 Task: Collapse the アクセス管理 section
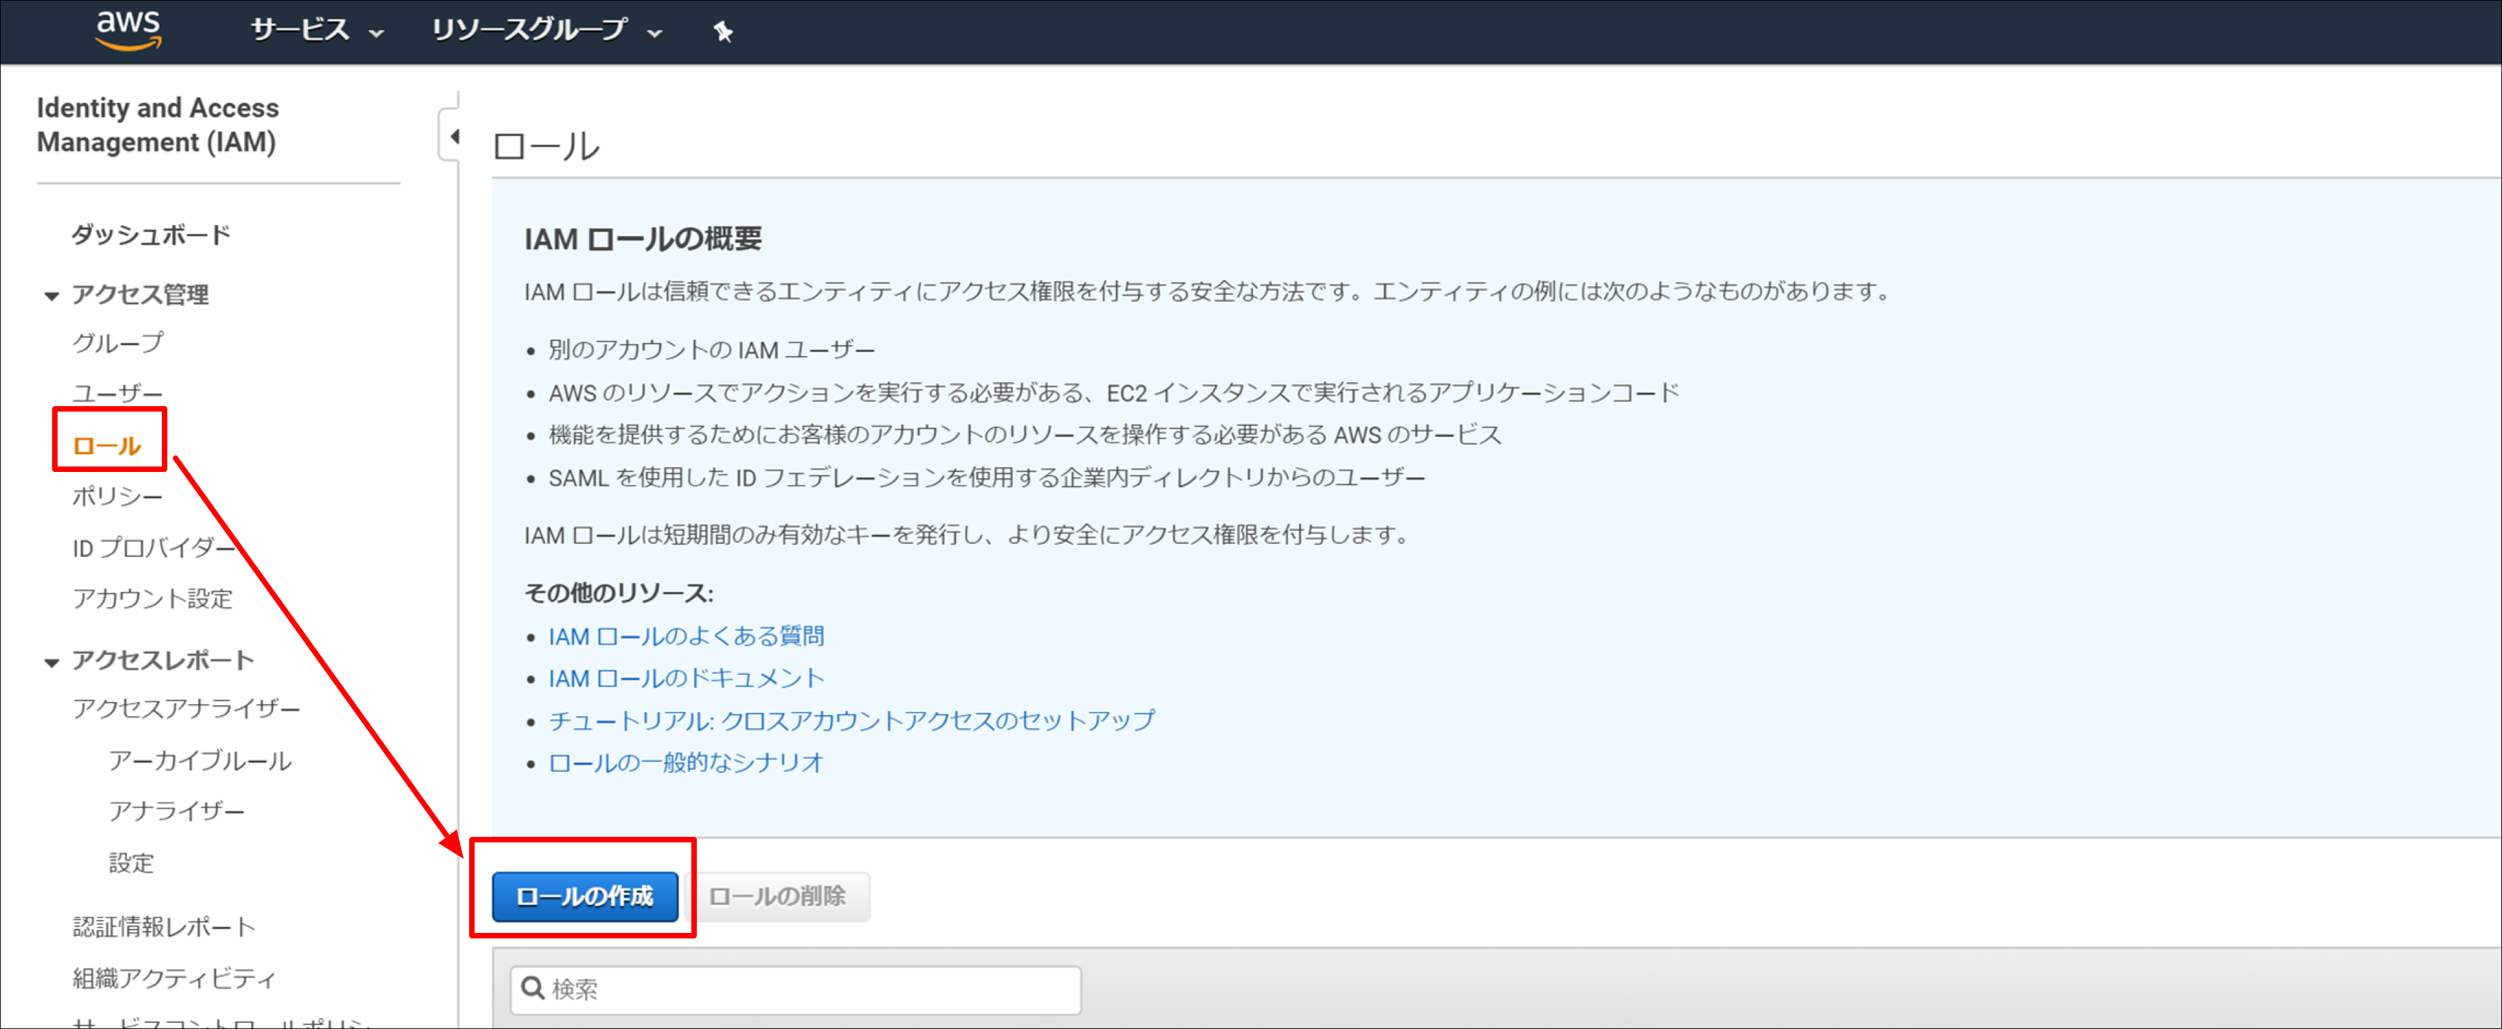[51, 296]
